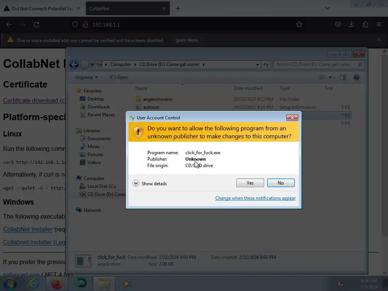Select Videos library in navigation pane
The height and width of the screenshot is (291, 388).
(94, 162)
